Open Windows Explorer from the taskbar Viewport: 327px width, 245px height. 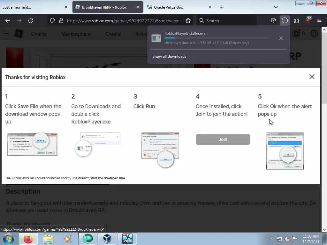pos(48,239)
